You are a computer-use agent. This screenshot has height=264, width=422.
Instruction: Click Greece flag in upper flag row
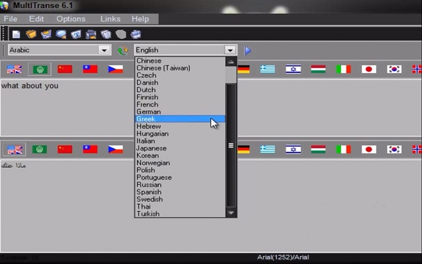(268, 69)
